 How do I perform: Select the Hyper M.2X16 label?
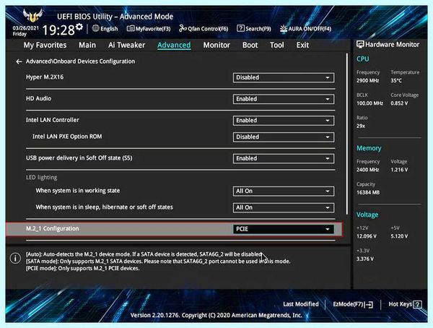pyautogui.click(x=45, y=77)
